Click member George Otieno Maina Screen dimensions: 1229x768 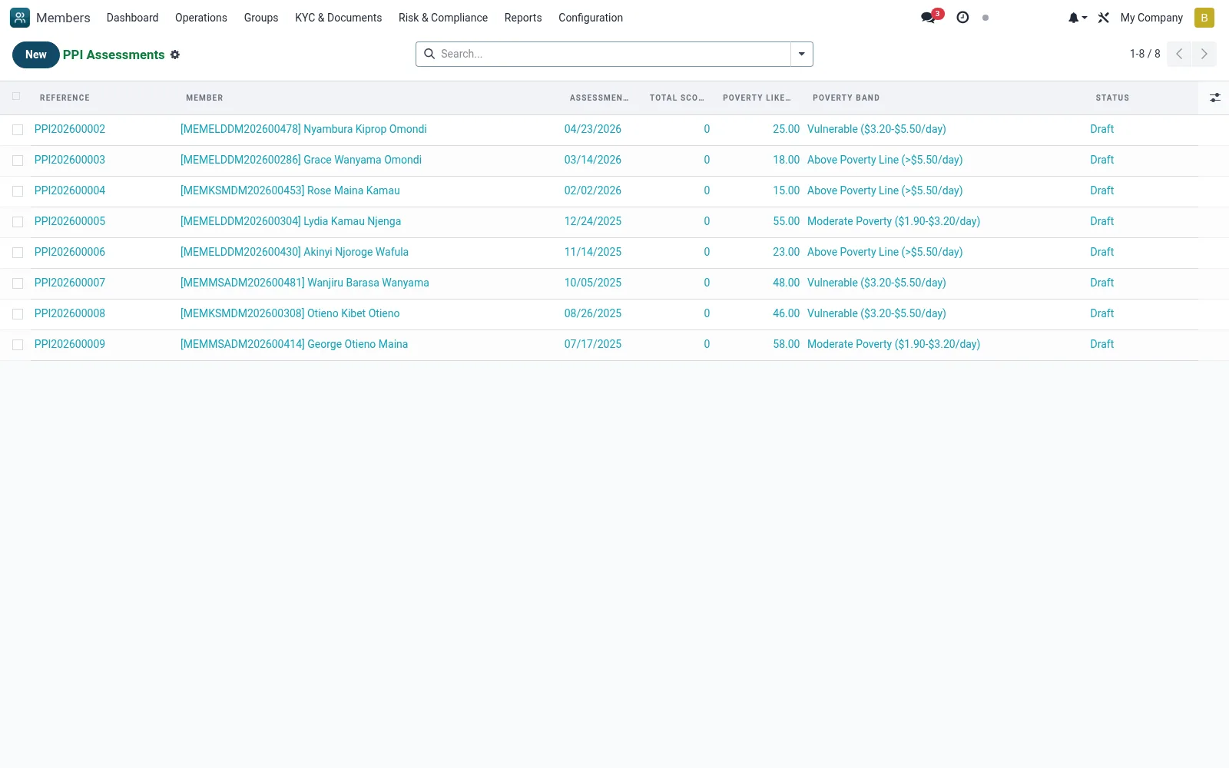coord(294,344)
